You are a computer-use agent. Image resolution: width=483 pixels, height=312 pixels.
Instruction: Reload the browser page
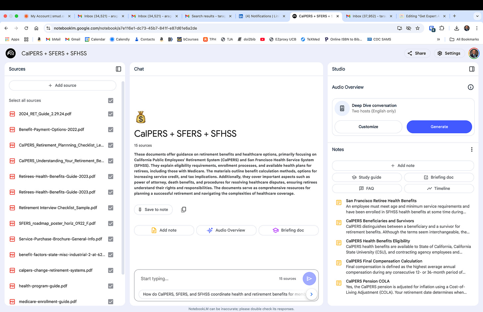(26, 28)
